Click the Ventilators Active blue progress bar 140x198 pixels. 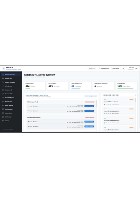[76, 89]
